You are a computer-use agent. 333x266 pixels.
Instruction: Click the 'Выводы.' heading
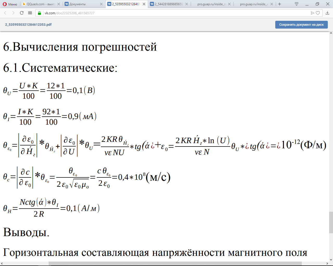26,232
